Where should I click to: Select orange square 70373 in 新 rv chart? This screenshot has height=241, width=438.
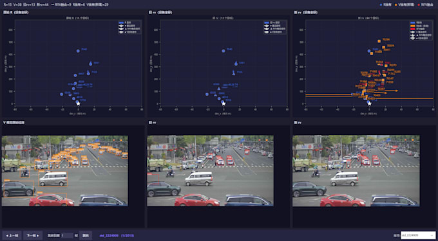tap(386, 66)
